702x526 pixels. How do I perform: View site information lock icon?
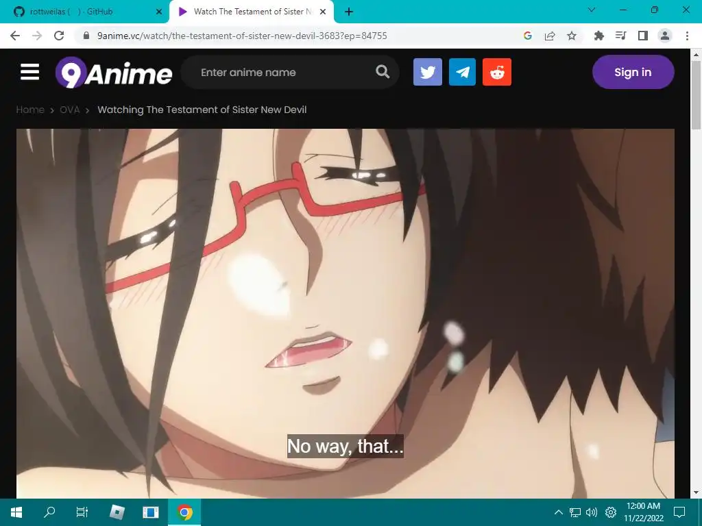tap(86, 36)
